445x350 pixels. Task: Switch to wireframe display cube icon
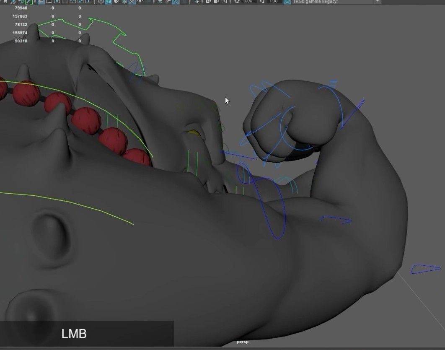101,2
